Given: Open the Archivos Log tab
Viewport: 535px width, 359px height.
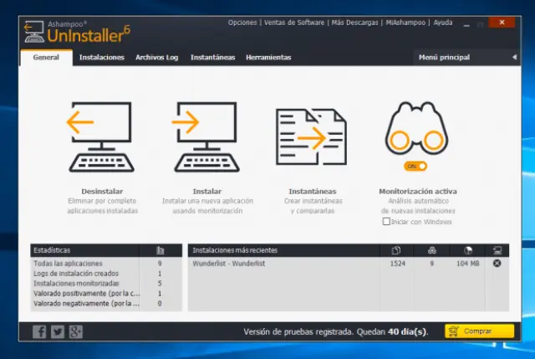Looking at the screenshot, I should (157, 57).
